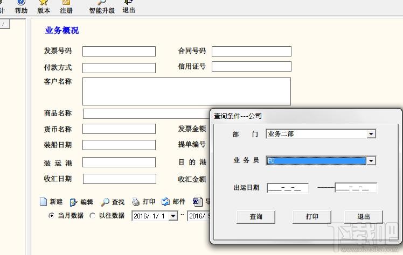
Task: Click the 信用证号 input field
Action: coord(252,67)
